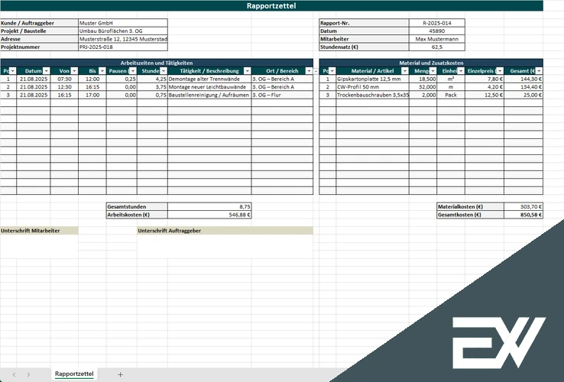
Task: Open the Von column filter dropdown
Action: pyautogui.click(x=74, y=71)
